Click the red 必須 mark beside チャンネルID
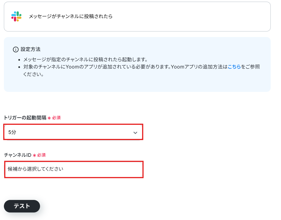Image resolution: width=281 pixels, height=220 pixels. tap(41, 155)
